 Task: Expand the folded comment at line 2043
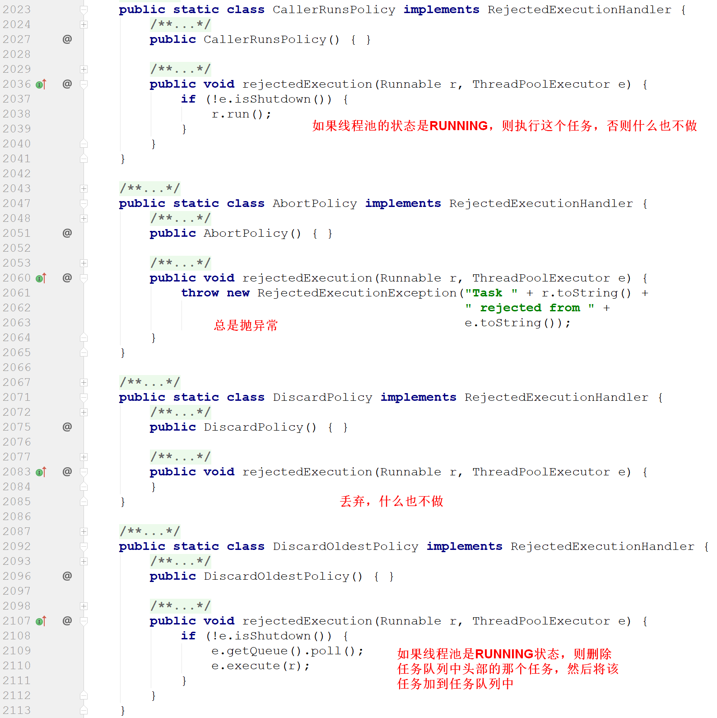click(84, 188)
